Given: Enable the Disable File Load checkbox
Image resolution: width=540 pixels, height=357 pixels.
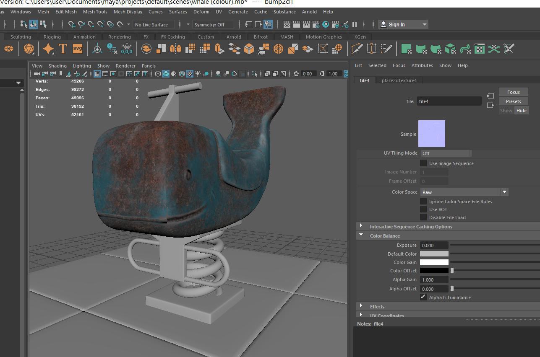Looking at the screenshot, I should pyautogui.click(x=423, y=217).
